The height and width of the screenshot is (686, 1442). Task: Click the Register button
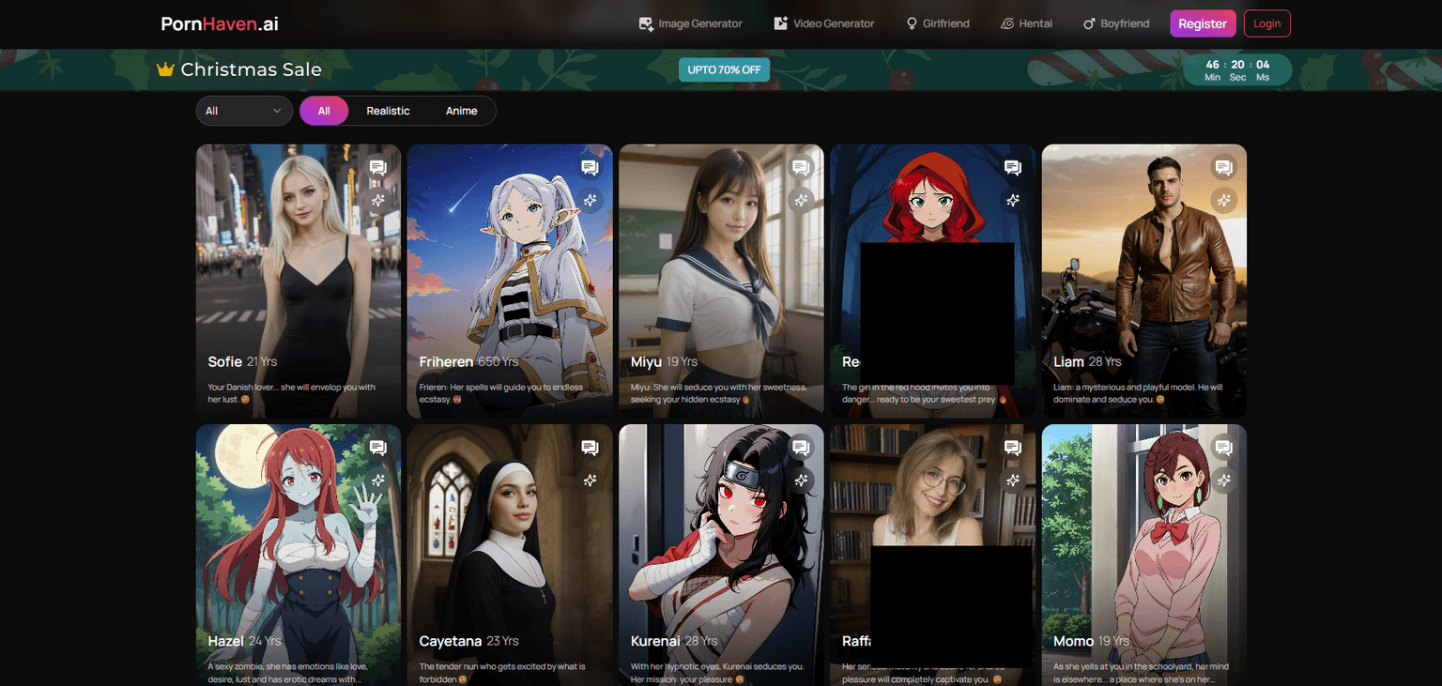[x=1203, y=23]
